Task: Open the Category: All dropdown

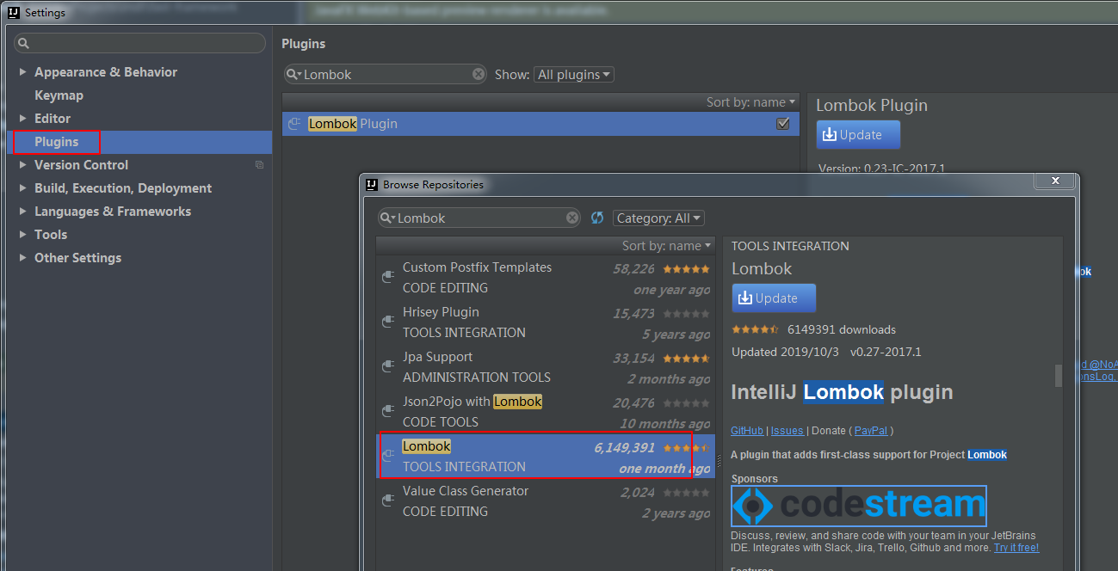Action: pos(659,218)
